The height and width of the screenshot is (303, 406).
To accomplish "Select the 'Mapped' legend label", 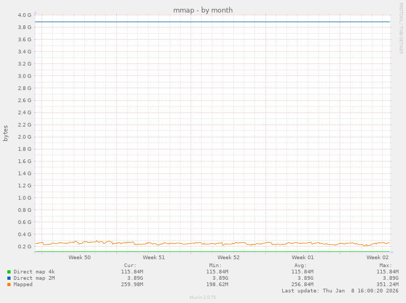I will coord(23,285).
